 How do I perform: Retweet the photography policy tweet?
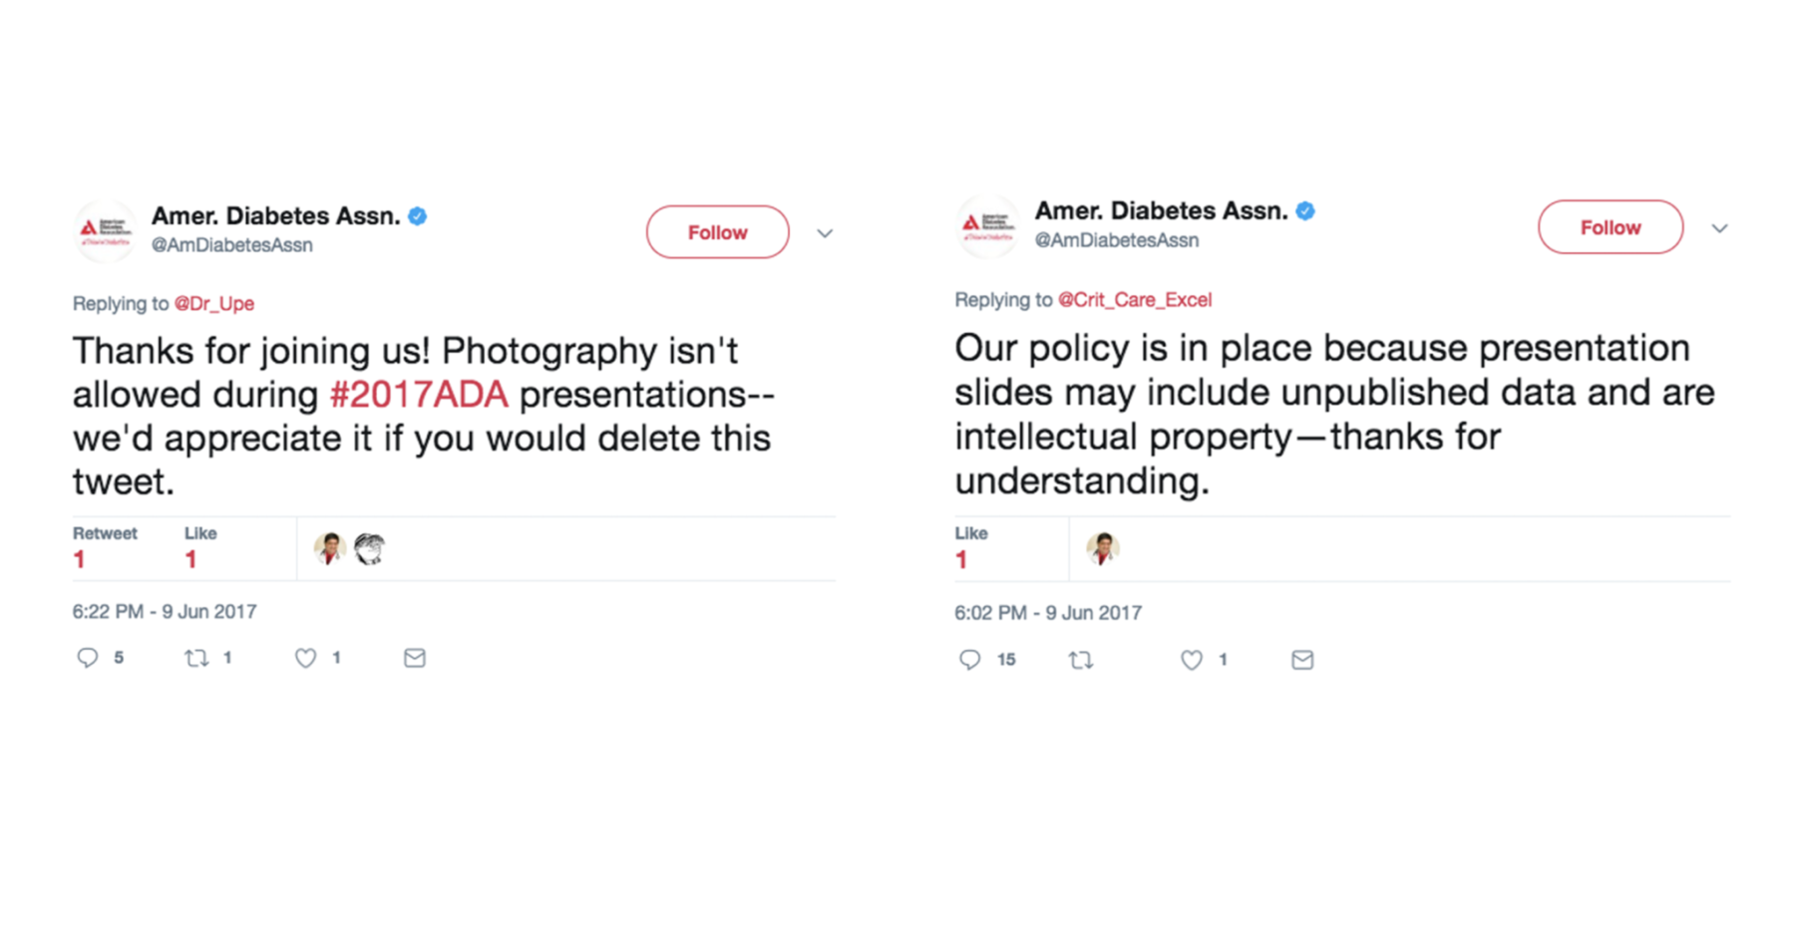pyautogui.click(x=196, y=658)
